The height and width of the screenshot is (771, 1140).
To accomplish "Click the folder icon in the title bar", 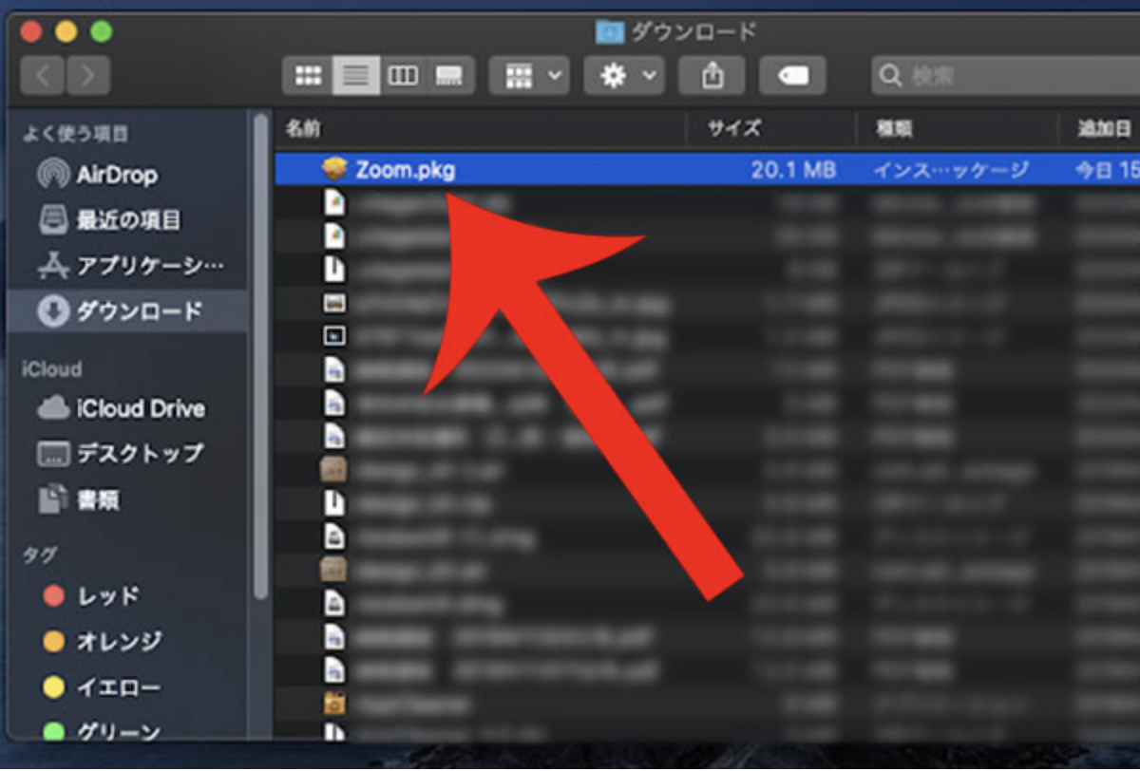I will tap(609, 31).
